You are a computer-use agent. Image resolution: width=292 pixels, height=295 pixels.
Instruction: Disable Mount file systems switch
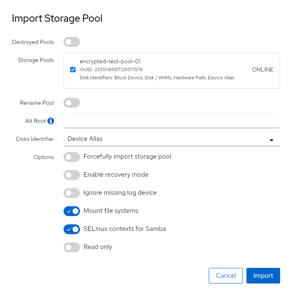pos(72,211)
